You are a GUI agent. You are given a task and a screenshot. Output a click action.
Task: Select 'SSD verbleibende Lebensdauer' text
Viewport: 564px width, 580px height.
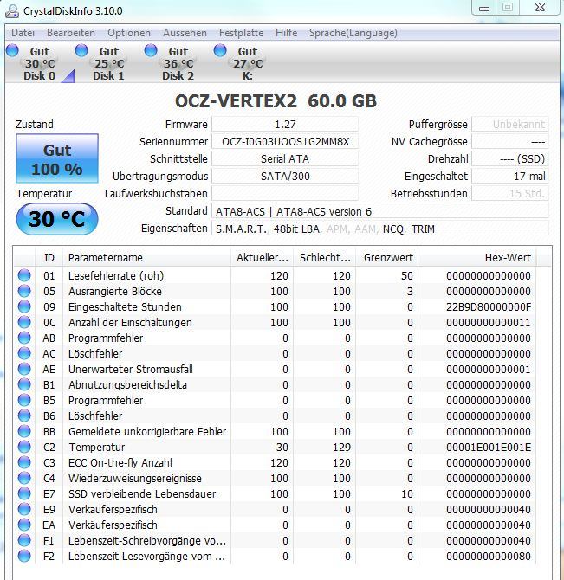coord(142,493)
